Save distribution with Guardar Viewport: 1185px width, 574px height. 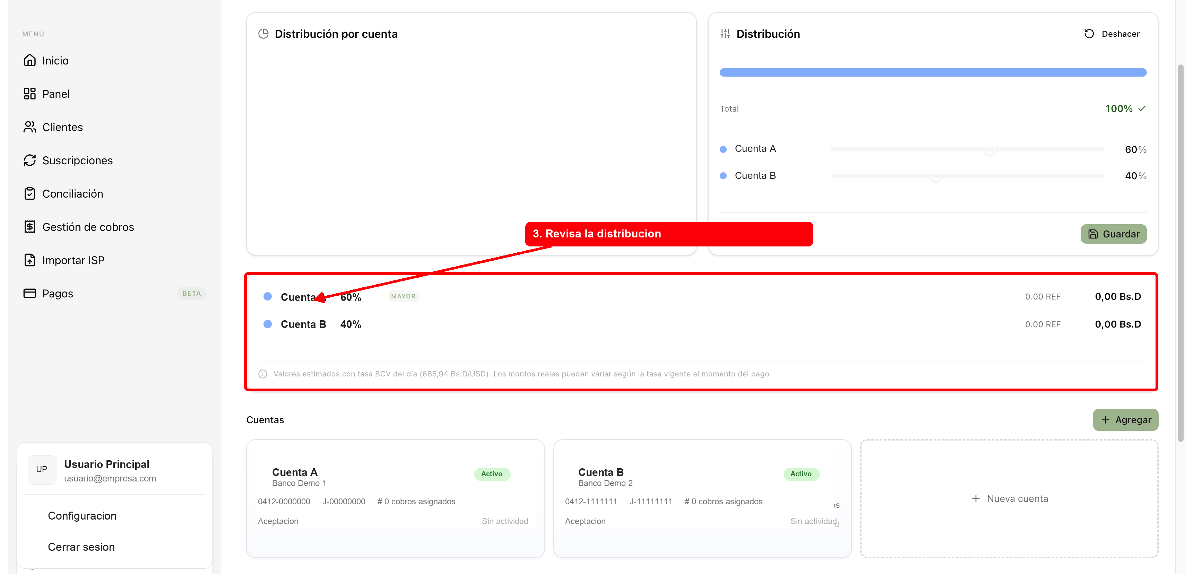point(1113,234)
